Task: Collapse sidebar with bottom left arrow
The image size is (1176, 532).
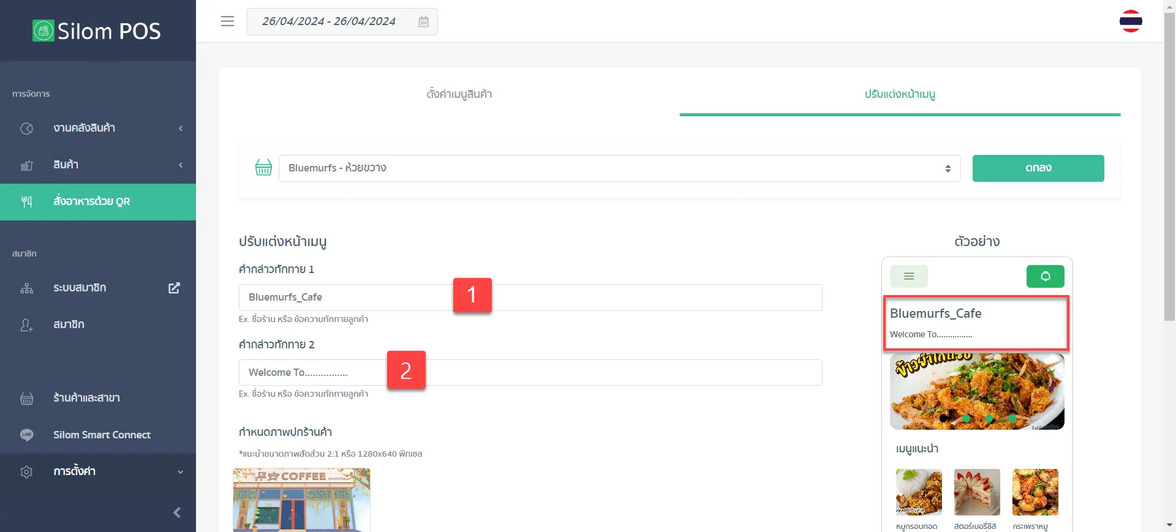Action: [177, 512]
